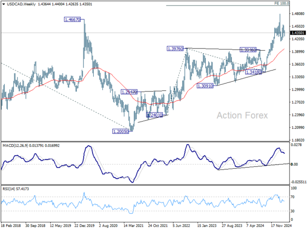
Task: Select the 1.30910 price label
Action: (205, 86)
